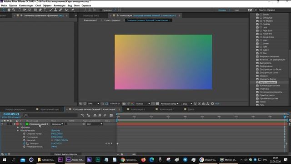
Task: Click the motion blur timeline icon
Action: (x=105, y=115)
